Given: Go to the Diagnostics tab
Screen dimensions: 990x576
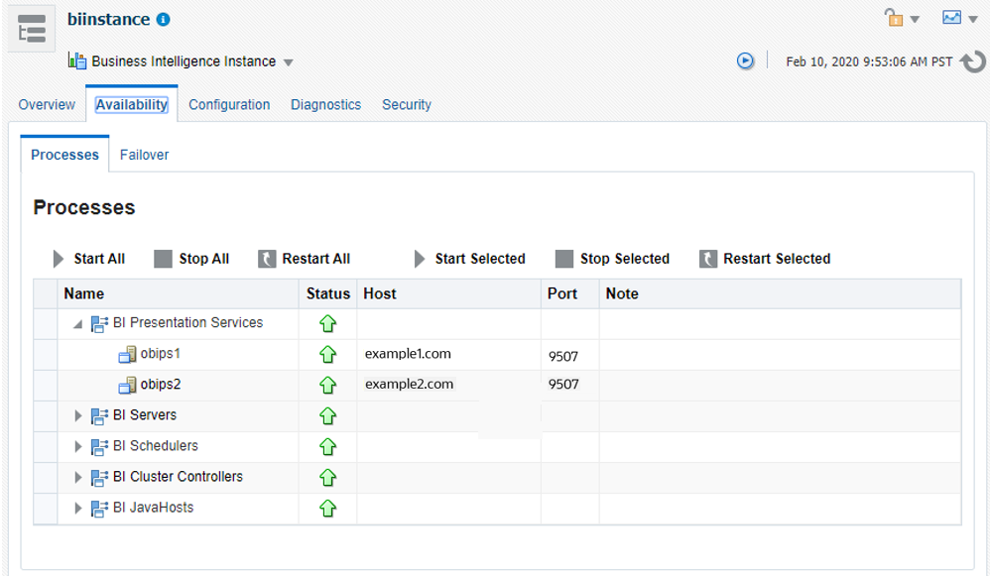Looking at the screenshot, I should 325,104.
